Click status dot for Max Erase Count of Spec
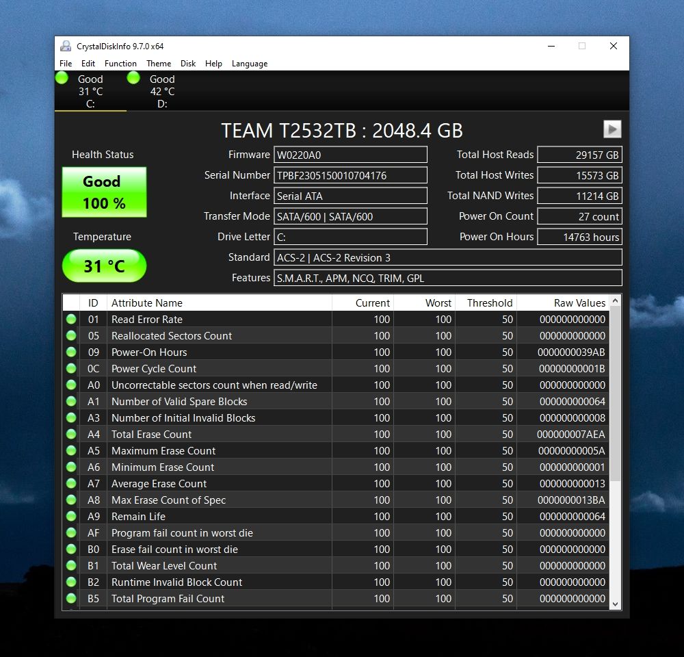Viewport: 684px width, 657px height. pos(71,500)
